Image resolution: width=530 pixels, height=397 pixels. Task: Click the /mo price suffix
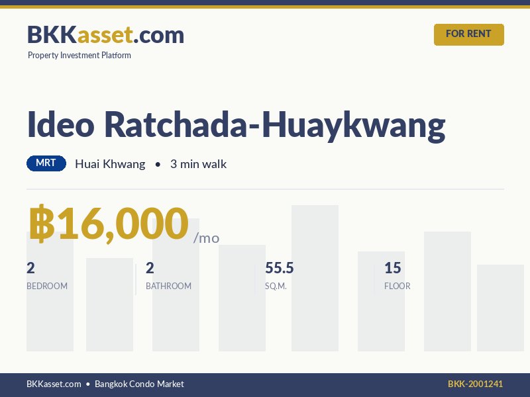206,238
